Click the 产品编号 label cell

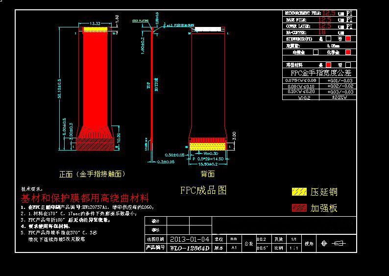pos(155,248)
